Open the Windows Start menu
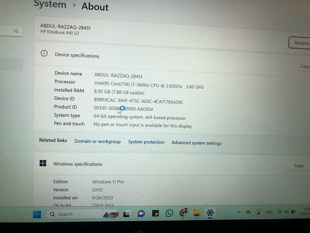The image size is (310, 233). tap(37, 214)
